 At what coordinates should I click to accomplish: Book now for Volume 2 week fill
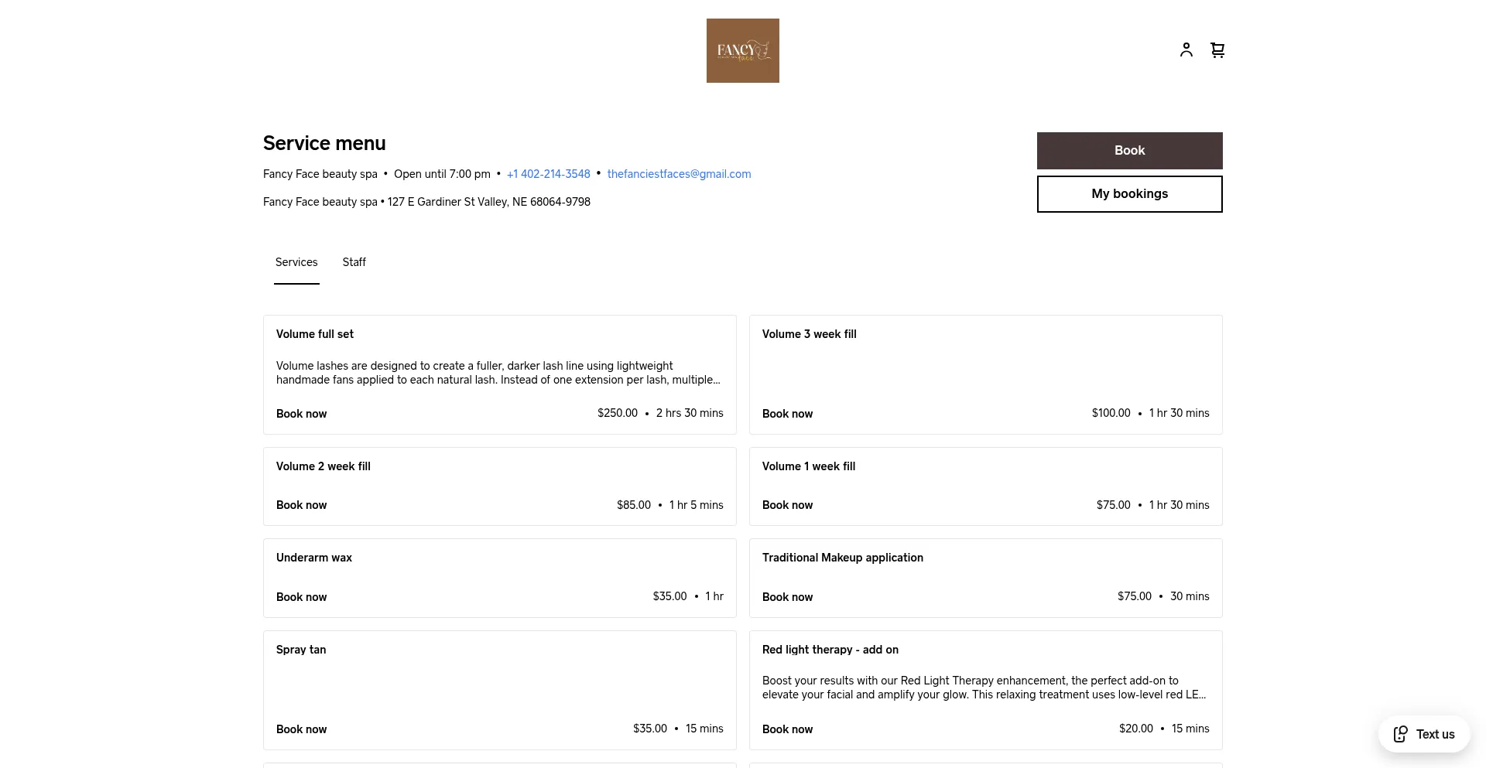coord(302,505)
